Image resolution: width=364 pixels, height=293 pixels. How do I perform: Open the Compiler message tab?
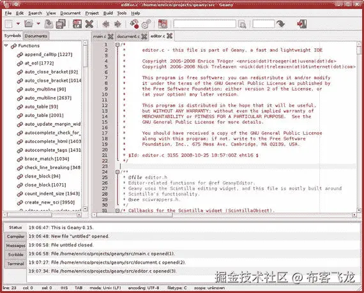(15, 236)
